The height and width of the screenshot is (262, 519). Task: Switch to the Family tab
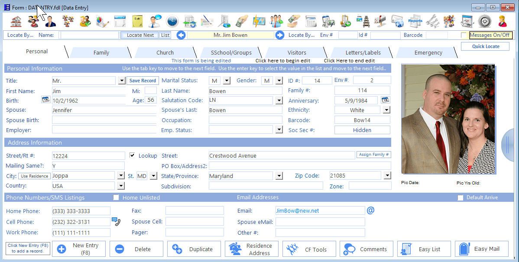pos(101,52)
